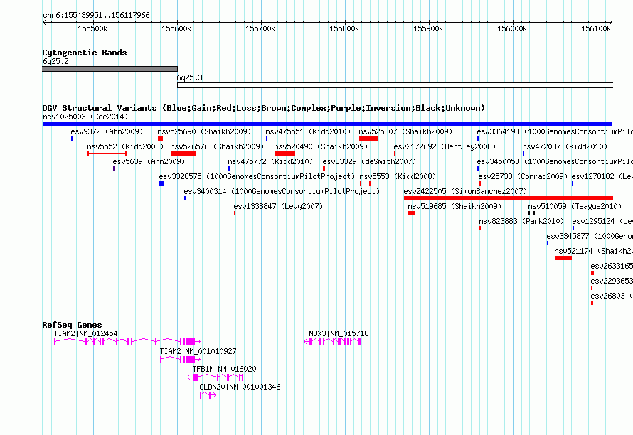Click the 156100k ruler label
The height and width of the screenshot is (435, 633).
(x=596, y=28)
